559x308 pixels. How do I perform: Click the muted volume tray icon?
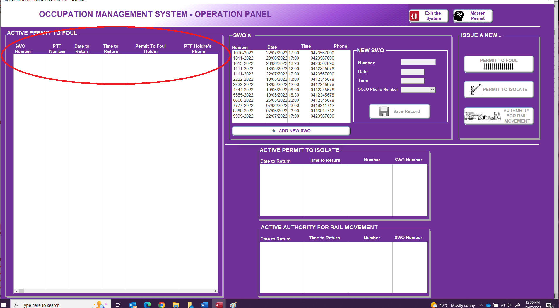coord(509,305)
